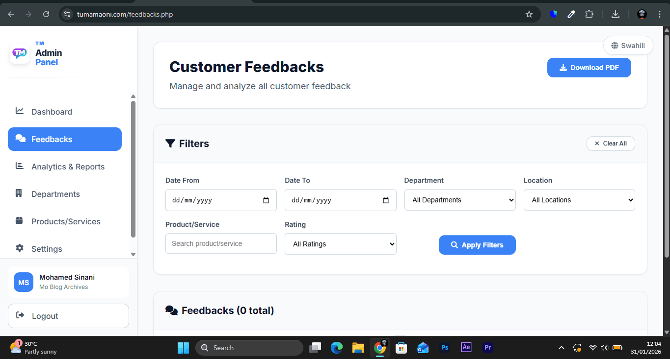Click the Logout arrow icon
This screenshot has width=670, height=359.
20,315
